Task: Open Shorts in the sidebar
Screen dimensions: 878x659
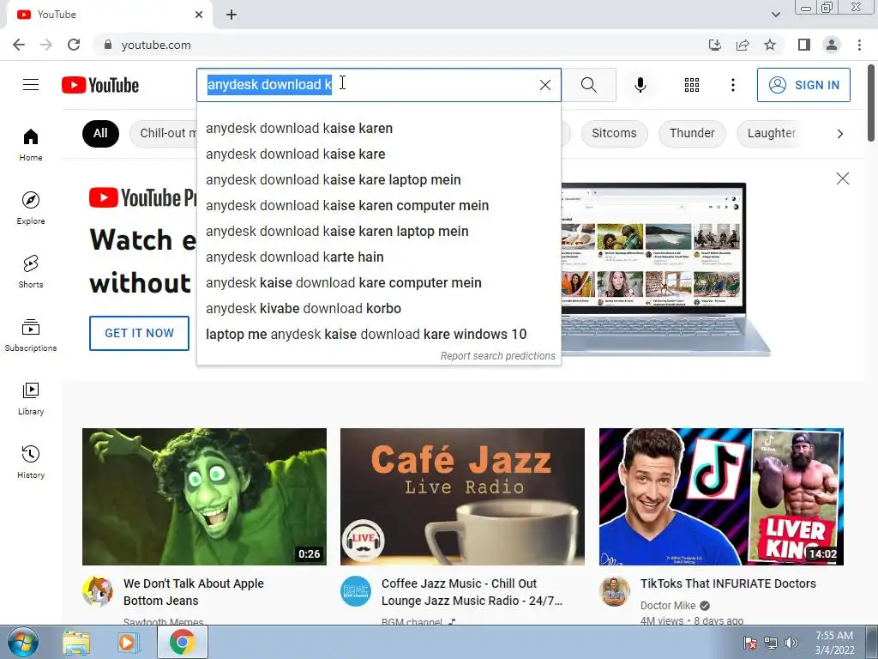Action: coord(31,272)
